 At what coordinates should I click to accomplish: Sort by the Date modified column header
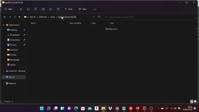click(x=75, y=23)
